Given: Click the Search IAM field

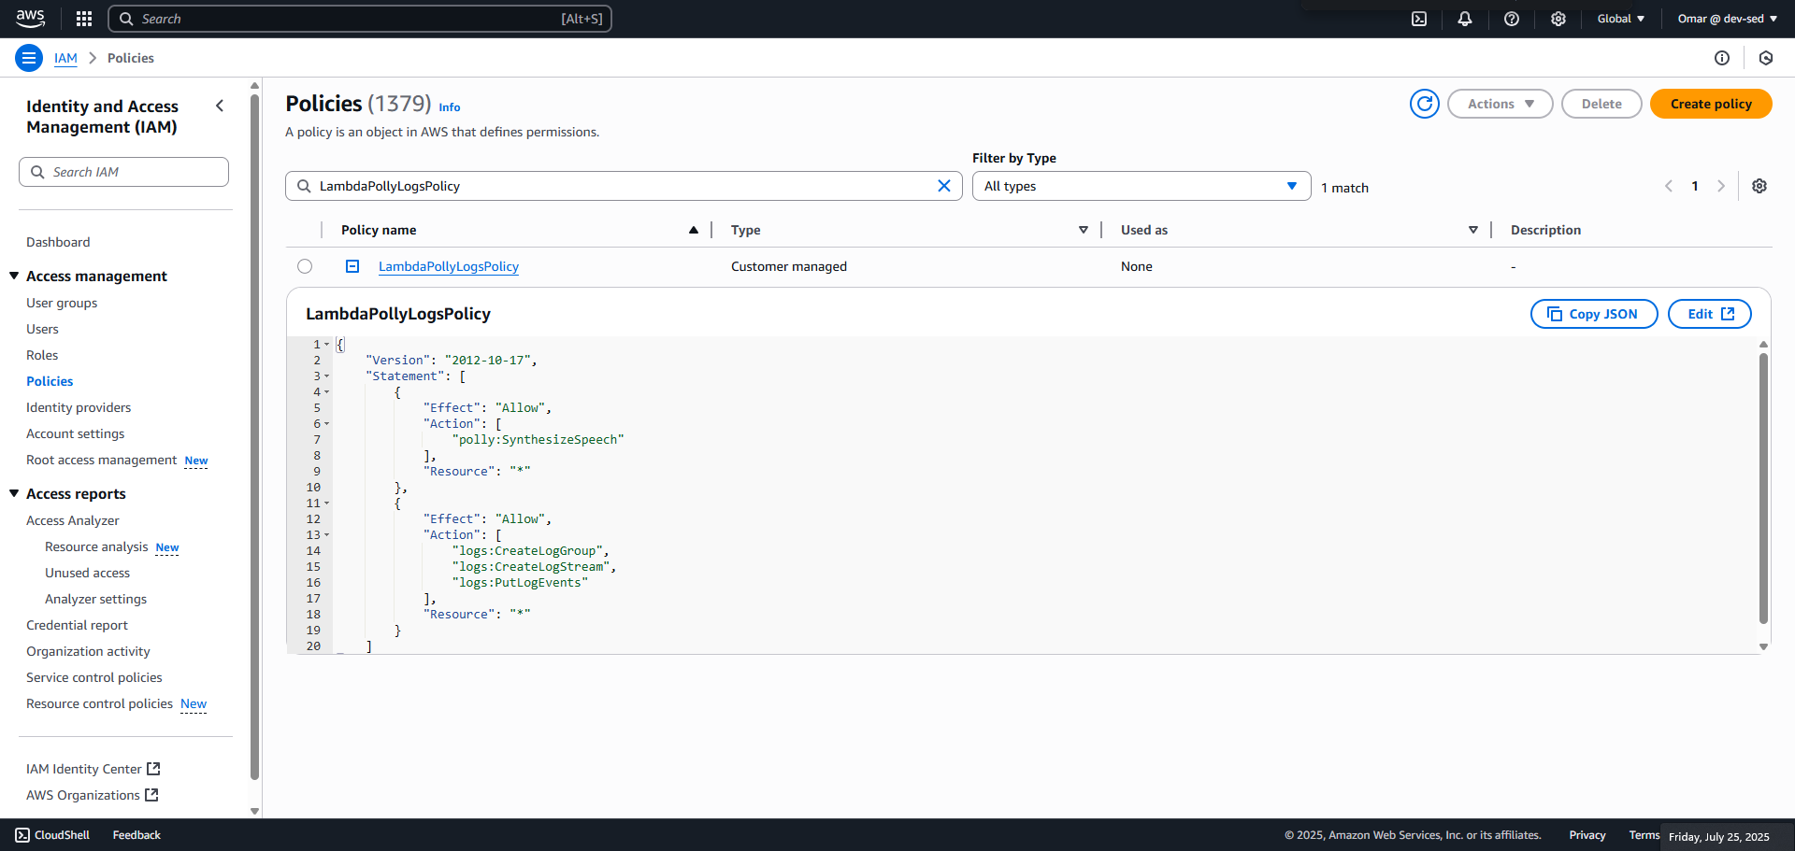Looking at the screenshot, I should [x=123, y=172].
